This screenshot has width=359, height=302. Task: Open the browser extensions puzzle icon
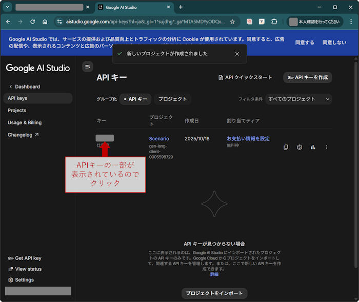(274, 22)
